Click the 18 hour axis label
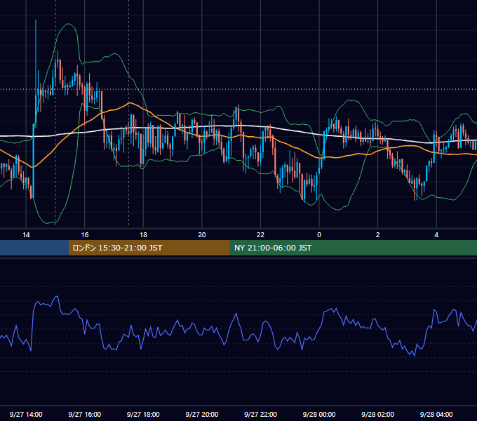 coord(143,235)
